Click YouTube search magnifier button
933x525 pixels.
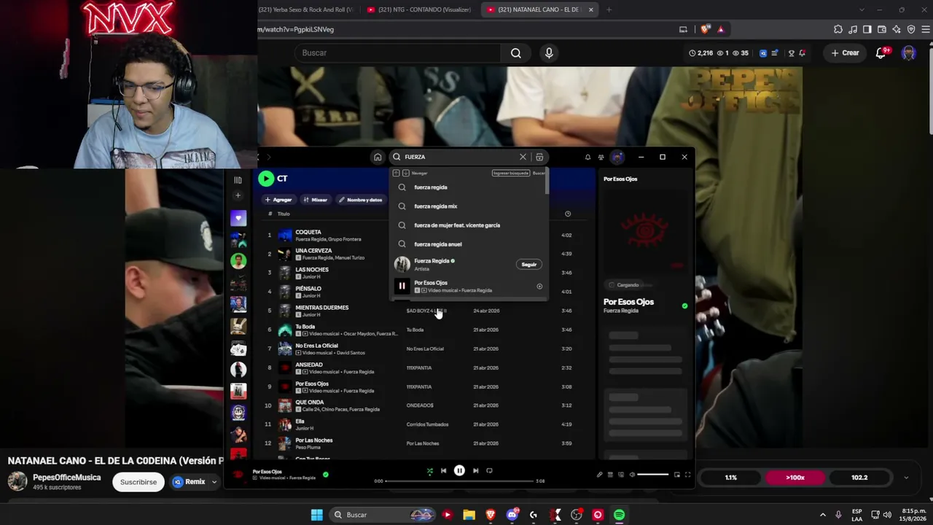[x=516, y=52]
